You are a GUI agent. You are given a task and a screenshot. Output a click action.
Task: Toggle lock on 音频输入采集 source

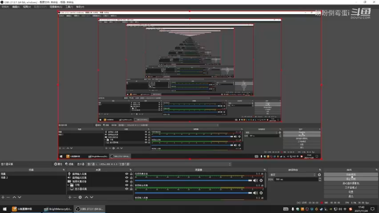pyautogui.click(x=131, y=174)
